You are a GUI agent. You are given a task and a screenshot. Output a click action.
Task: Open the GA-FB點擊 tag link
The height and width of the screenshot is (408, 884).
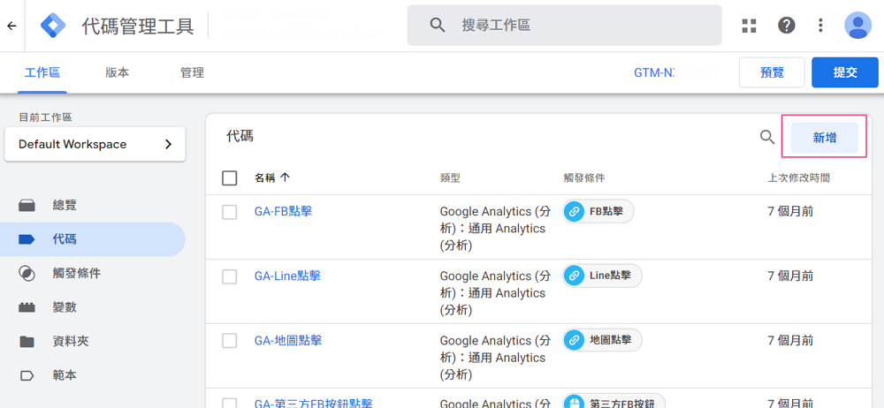(x=284, y=211)
